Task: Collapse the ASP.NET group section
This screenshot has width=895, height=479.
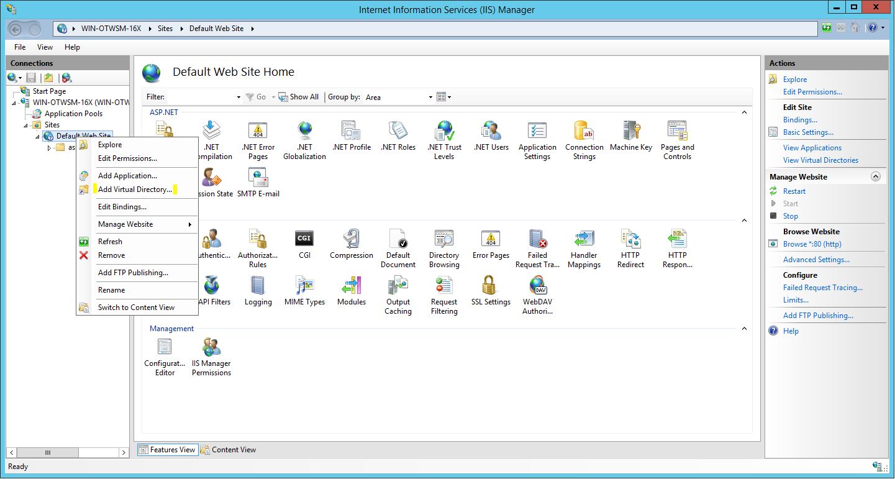Action: click(x=744, y=112)
